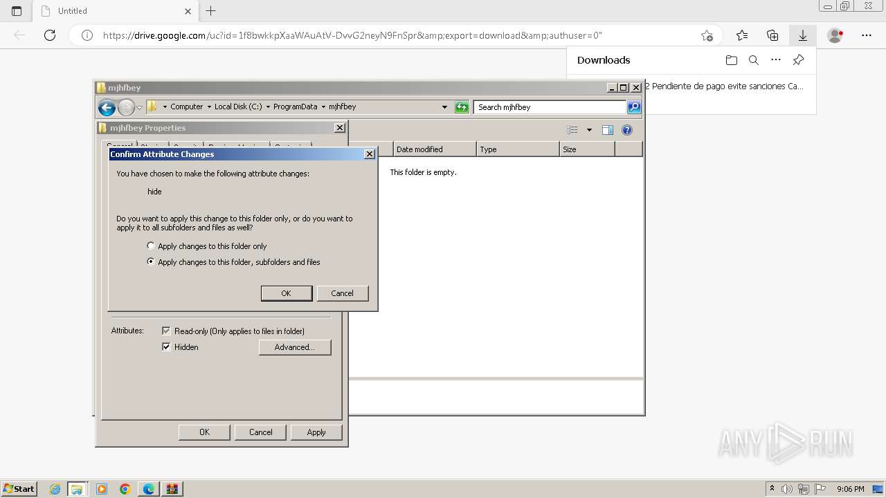Viewport: 886px width, 498px height.
Task: Open Windows Media Player from taskbar
Action: point(102,489)
